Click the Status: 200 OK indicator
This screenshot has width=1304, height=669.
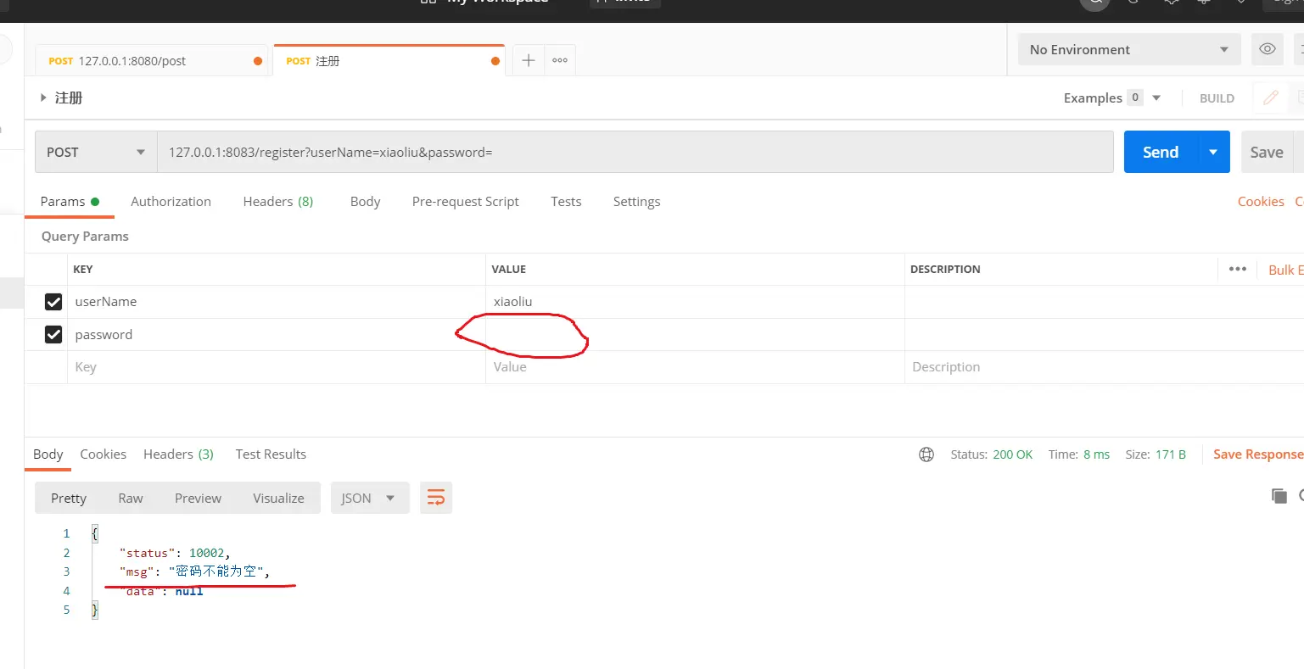(991, 454)
